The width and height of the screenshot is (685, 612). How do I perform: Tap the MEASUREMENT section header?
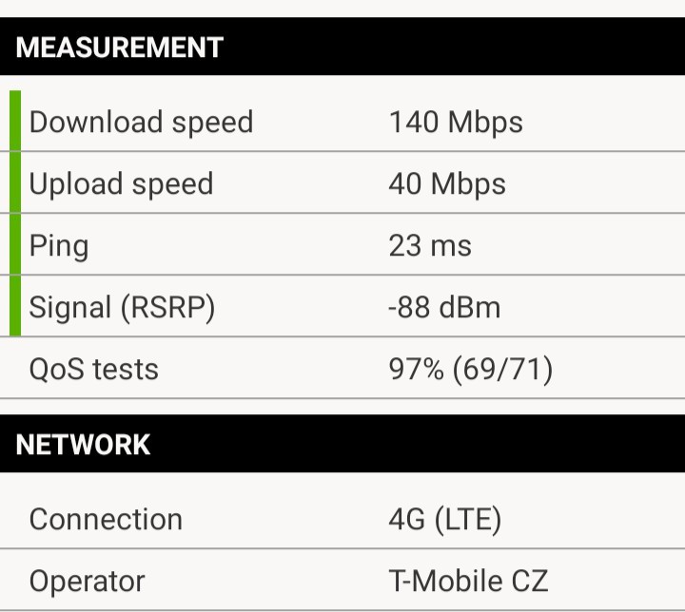click(x=119, y=48)
